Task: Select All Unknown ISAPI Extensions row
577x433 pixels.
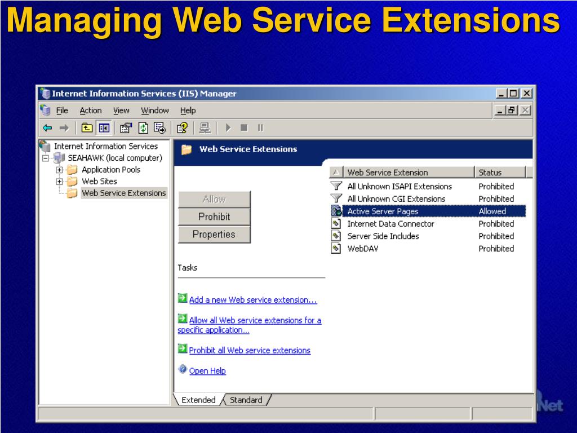Action: [x=428, y=186]
